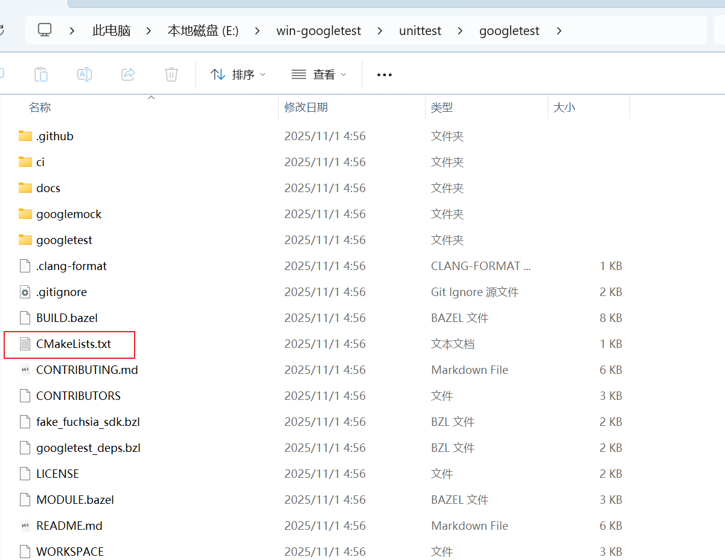Select the MODULE.bazel file icon

[x=25, y=500]
